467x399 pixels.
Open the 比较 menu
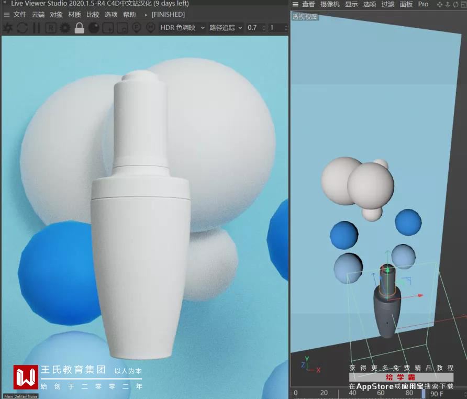tap(93, 15)
